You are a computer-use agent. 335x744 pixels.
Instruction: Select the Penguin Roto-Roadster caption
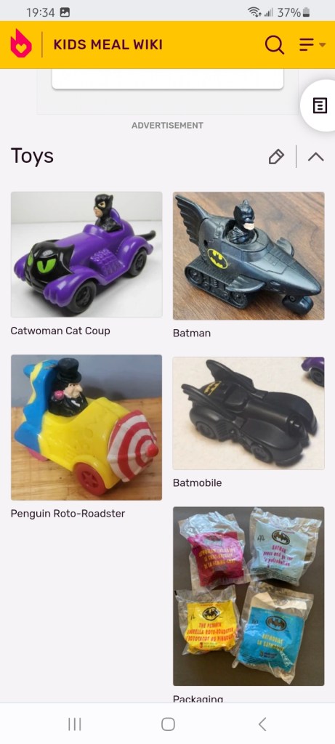pos(68,514)
